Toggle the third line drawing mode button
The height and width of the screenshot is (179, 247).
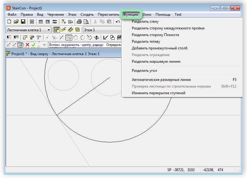click(20, 45)
